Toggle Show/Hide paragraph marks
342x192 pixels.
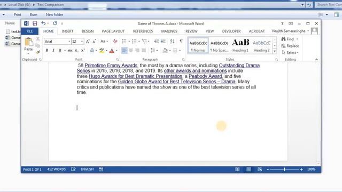click(x=181, y=42)
